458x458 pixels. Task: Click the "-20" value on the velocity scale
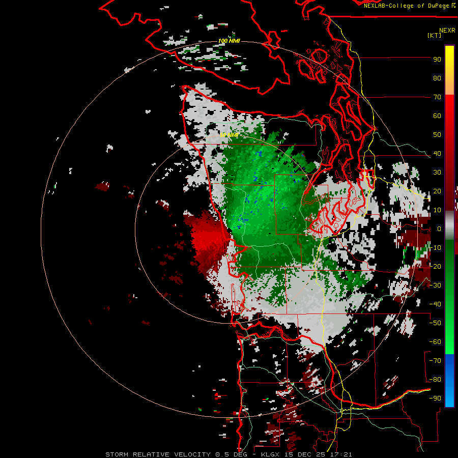pos(435,267)
